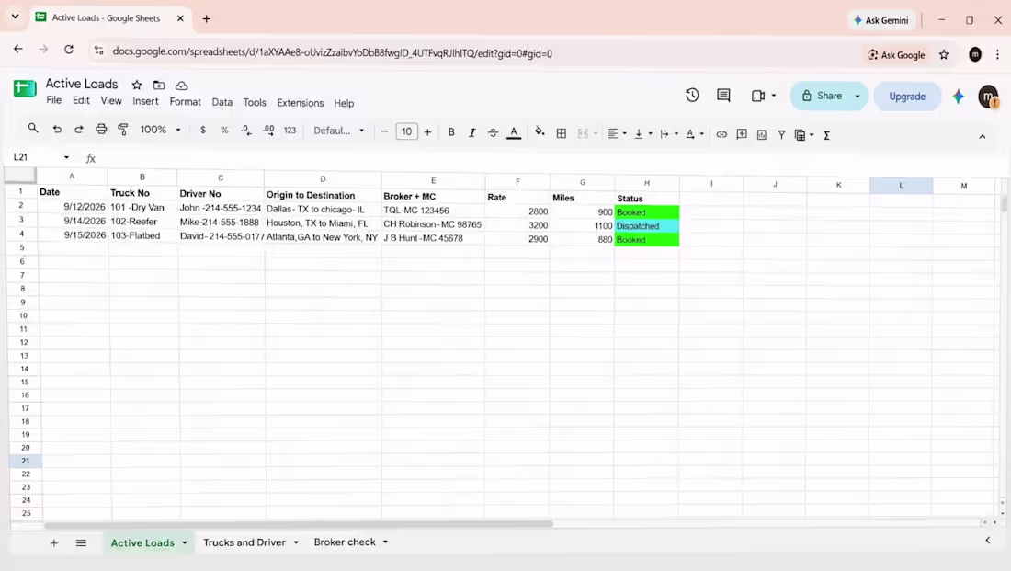1011x571 pixels.
Task: Open the borders tool in toolbar
Action: pyautogui.click(x=562, y=133)
